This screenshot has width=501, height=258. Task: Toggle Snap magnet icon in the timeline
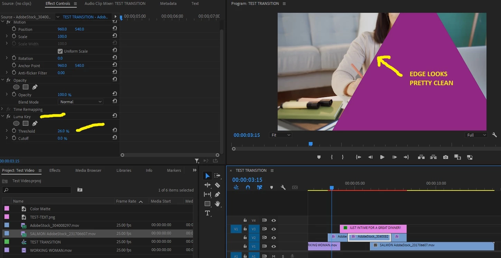(248, 187)
